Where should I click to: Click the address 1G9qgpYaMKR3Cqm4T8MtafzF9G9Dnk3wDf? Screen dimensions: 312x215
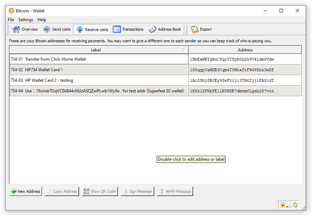232,70
